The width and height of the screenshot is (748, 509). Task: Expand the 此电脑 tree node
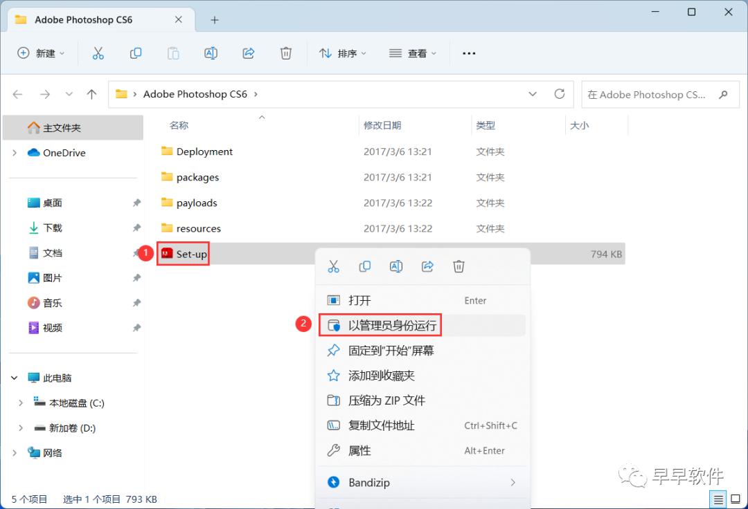click(15, 378)
